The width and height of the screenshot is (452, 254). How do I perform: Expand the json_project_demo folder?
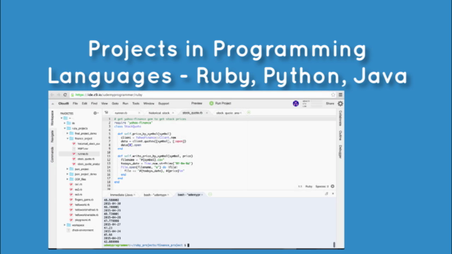click(x=68, y=174)
